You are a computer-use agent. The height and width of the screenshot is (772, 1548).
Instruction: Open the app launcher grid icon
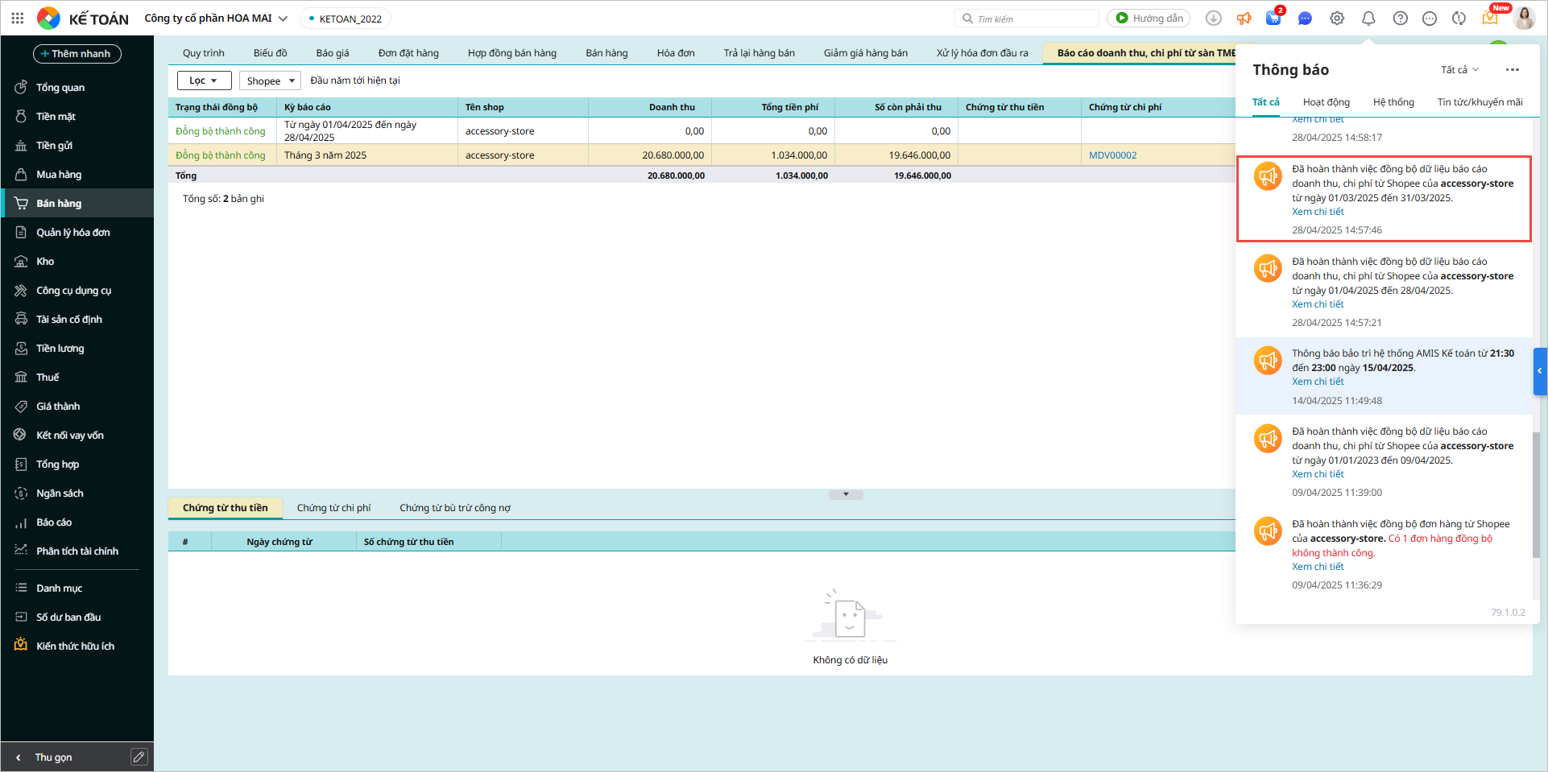point(17,18)
